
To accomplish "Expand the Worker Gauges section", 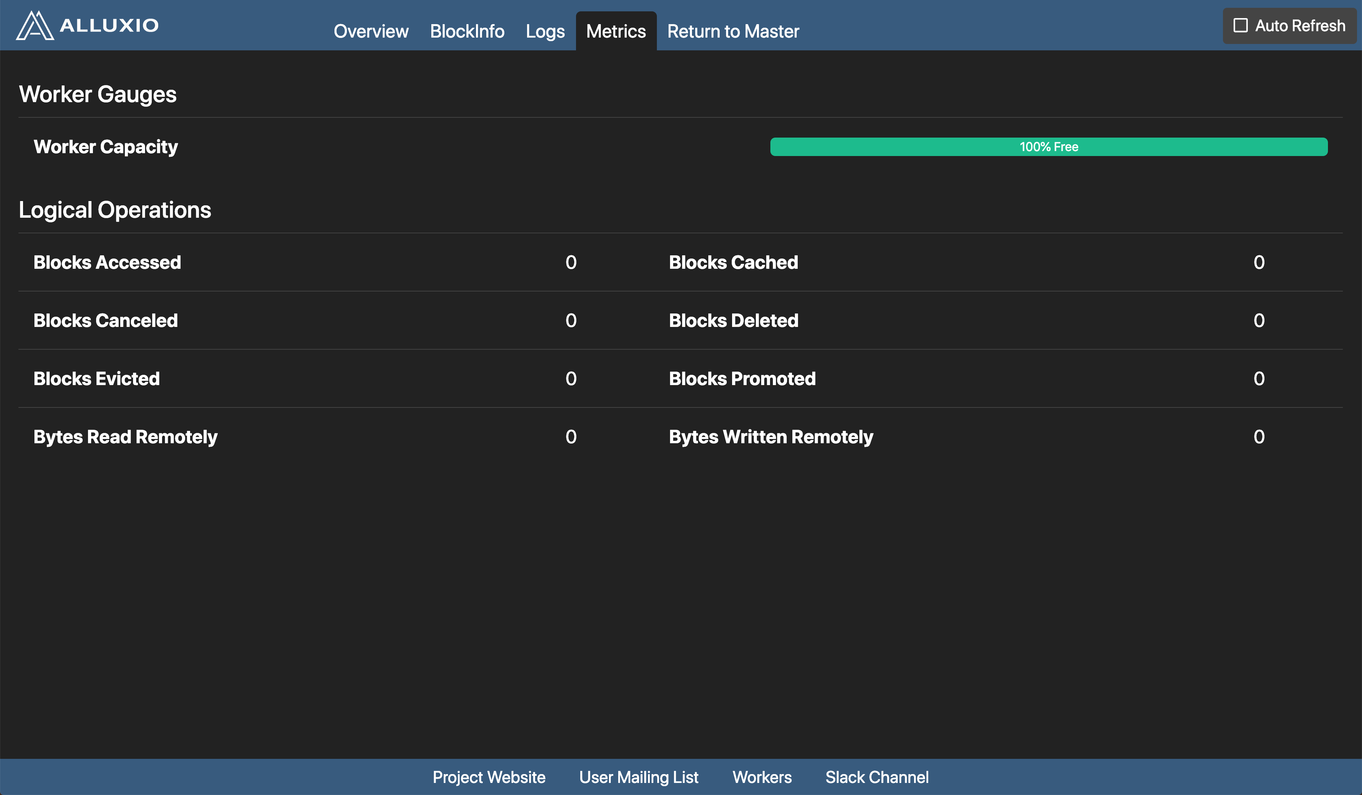I will pos(98,94).
